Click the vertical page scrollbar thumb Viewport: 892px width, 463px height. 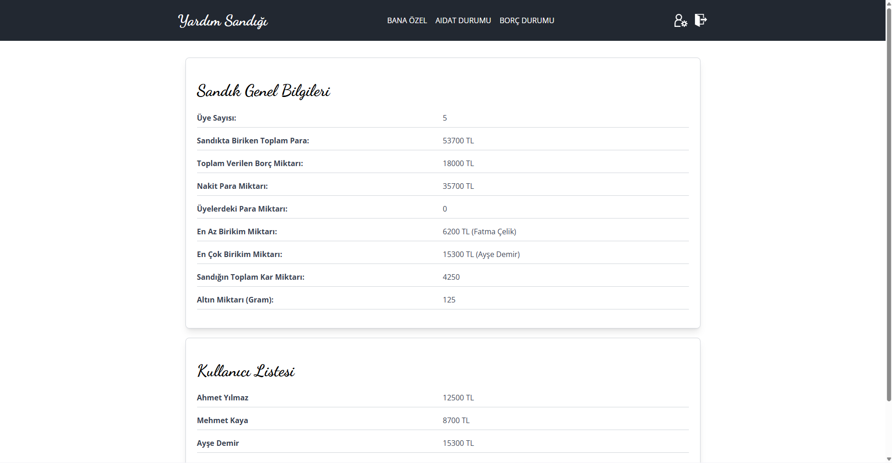(888, 199)
